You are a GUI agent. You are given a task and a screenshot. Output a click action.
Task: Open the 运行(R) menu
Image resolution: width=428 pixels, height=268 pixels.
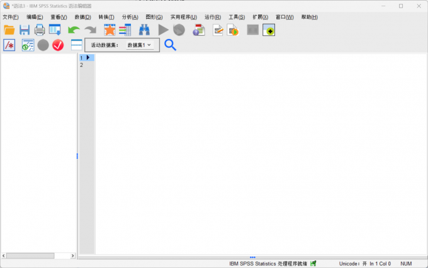point(213,17)
